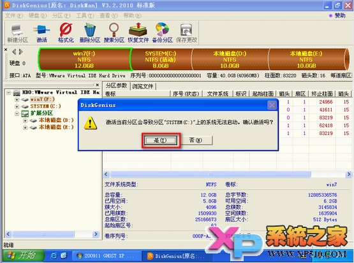Click the end cylinder value 24966
Screen dimensions: 354x263
tap(326, 102)
